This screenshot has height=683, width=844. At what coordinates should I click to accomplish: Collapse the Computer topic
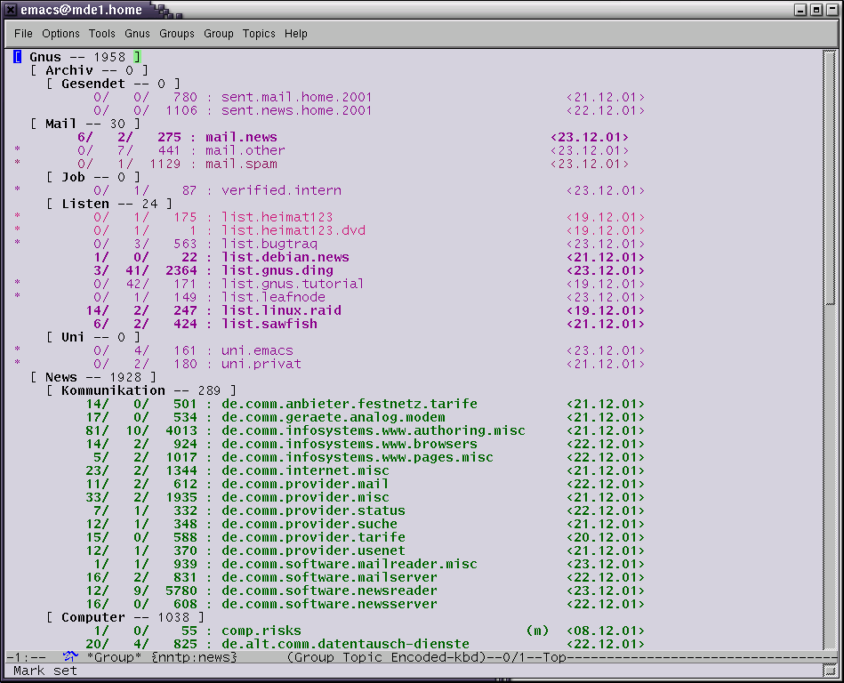pyautogui.click(x=125, y=617)
